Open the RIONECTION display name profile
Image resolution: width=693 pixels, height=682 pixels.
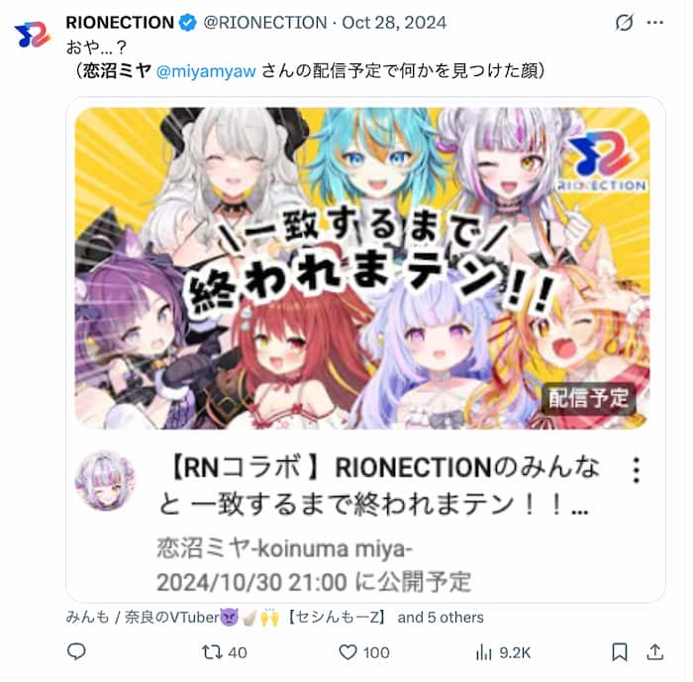point(120,22)
